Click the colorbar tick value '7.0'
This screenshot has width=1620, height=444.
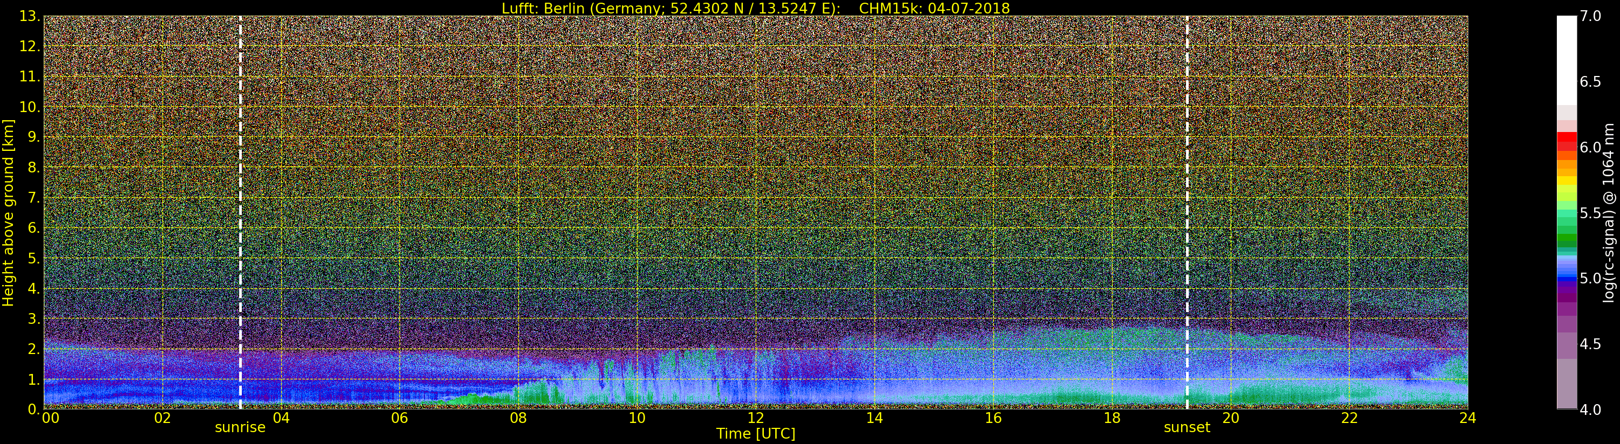coord(1590,16)
